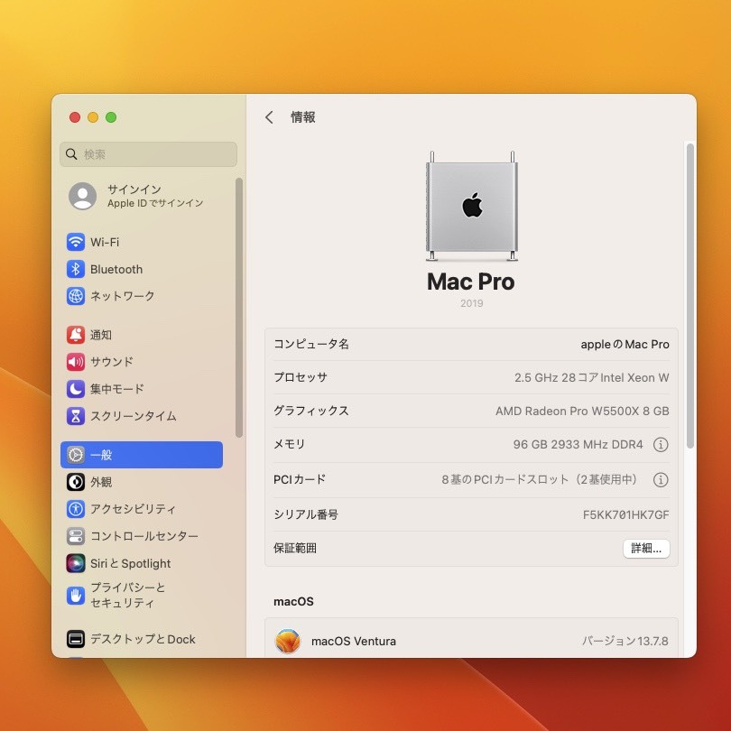Image resolution: width=731 pixels, height=731 pixels.
Task: Select the アクセシビリティ icon
Action: (76, 509)
